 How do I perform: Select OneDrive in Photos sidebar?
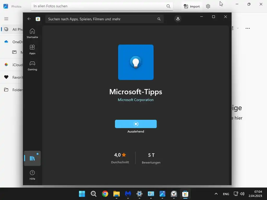[x=12, y=42]
